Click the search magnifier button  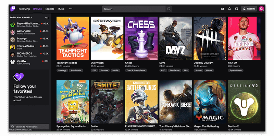(x=169, y=9)
